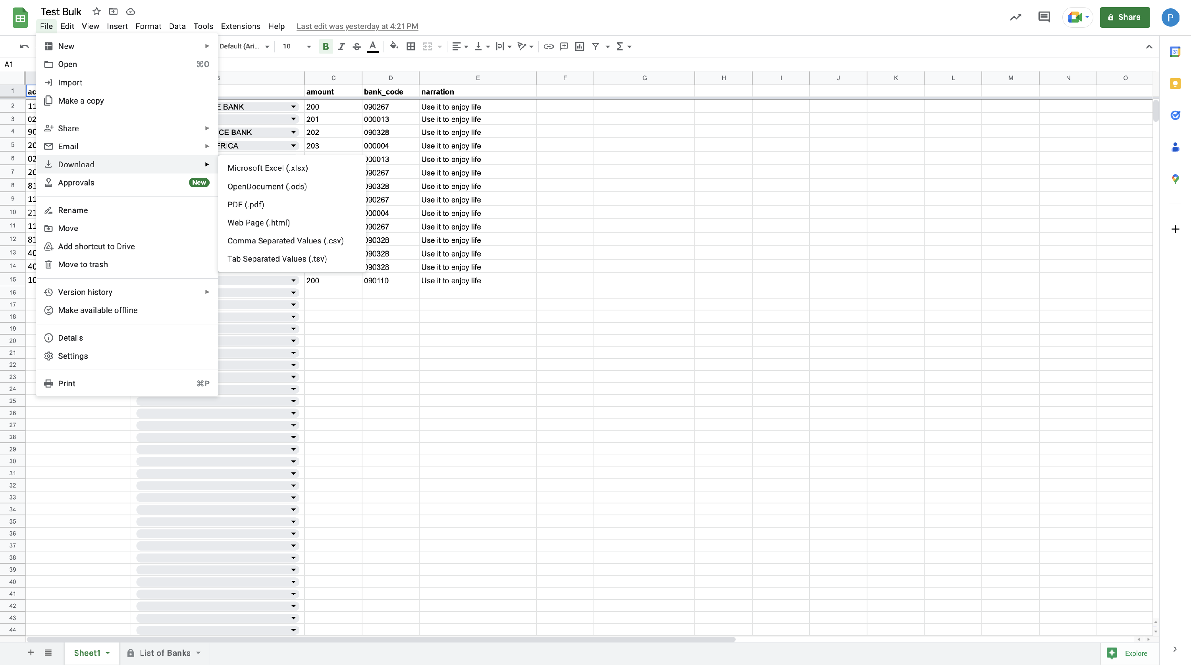The width and height of the screenshot is (1191, 665).
Task: Open comment history icon
Action: (1043, 17)
